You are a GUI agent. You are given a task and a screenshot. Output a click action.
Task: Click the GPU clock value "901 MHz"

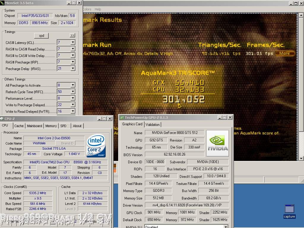[154, 212]
